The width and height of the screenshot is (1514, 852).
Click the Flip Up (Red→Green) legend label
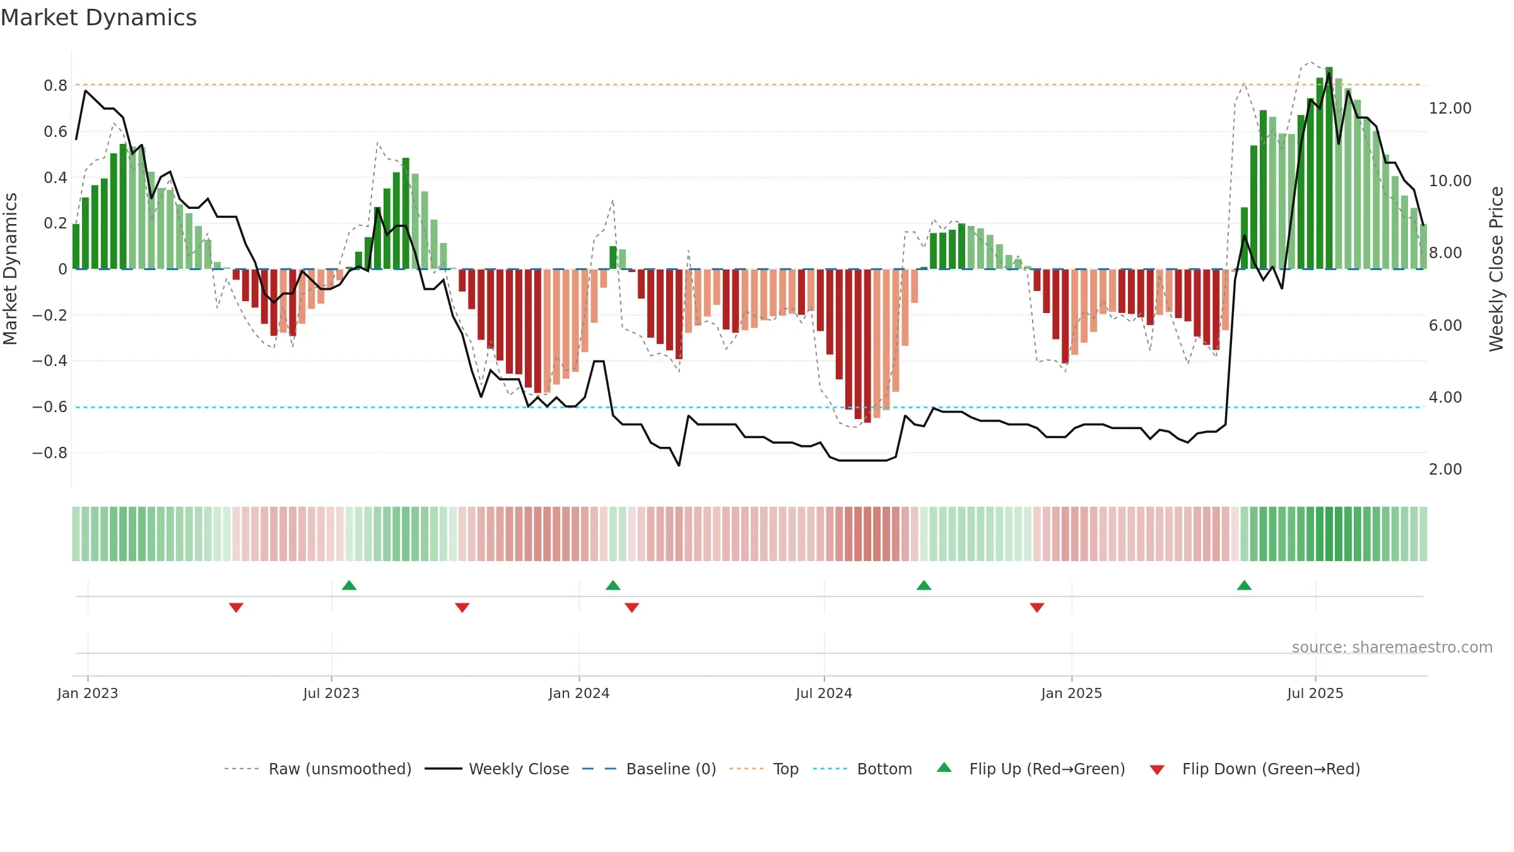(x=1047, y=769)
